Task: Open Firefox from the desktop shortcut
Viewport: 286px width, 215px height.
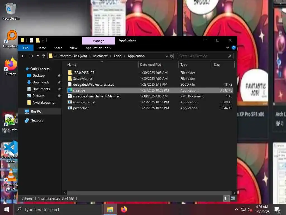Action: pyautogui.click(x=11, y=67)
